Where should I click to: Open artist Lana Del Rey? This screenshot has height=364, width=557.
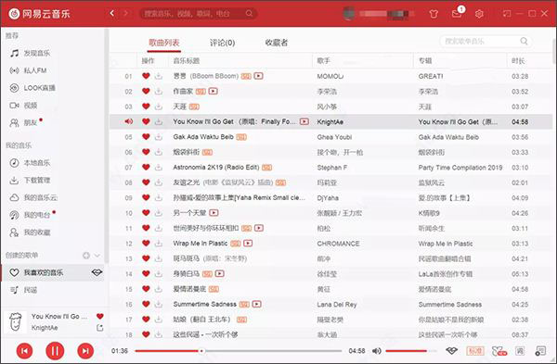(x=337, y=305)
